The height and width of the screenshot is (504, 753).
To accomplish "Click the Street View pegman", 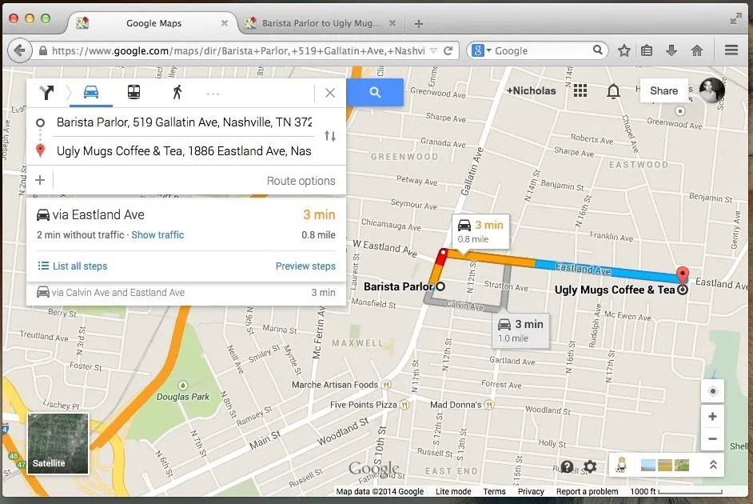I will pos(621,465).
